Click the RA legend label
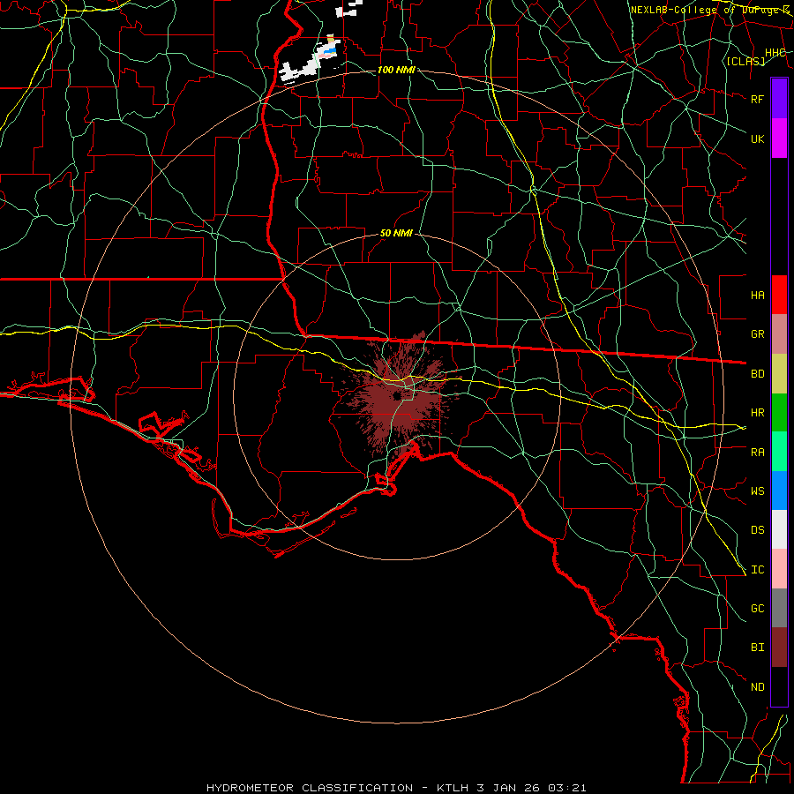The image size is (794, 794). point(758,453)
